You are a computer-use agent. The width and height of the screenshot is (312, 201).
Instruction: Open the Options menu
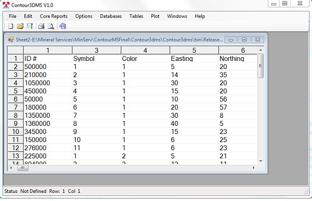[83, 16]
